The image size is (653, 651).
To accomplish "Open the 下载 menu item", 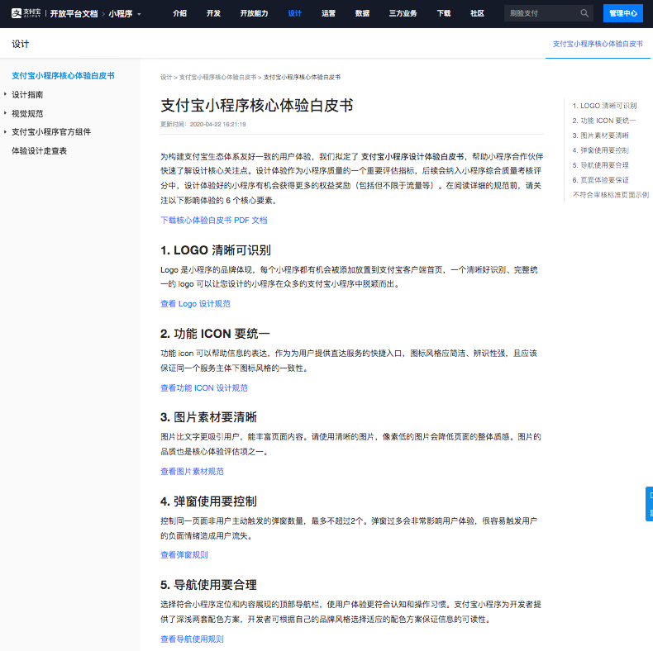I will tap(444, 13).
